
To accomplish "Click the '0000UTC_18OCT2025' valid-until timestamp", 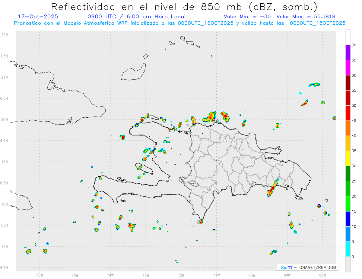I will point(317,23).
